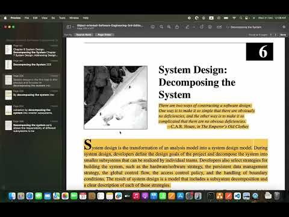The image size is (289, 217).
Task: Open Apple TV from the Dock
Action: [x=127, y=196]
